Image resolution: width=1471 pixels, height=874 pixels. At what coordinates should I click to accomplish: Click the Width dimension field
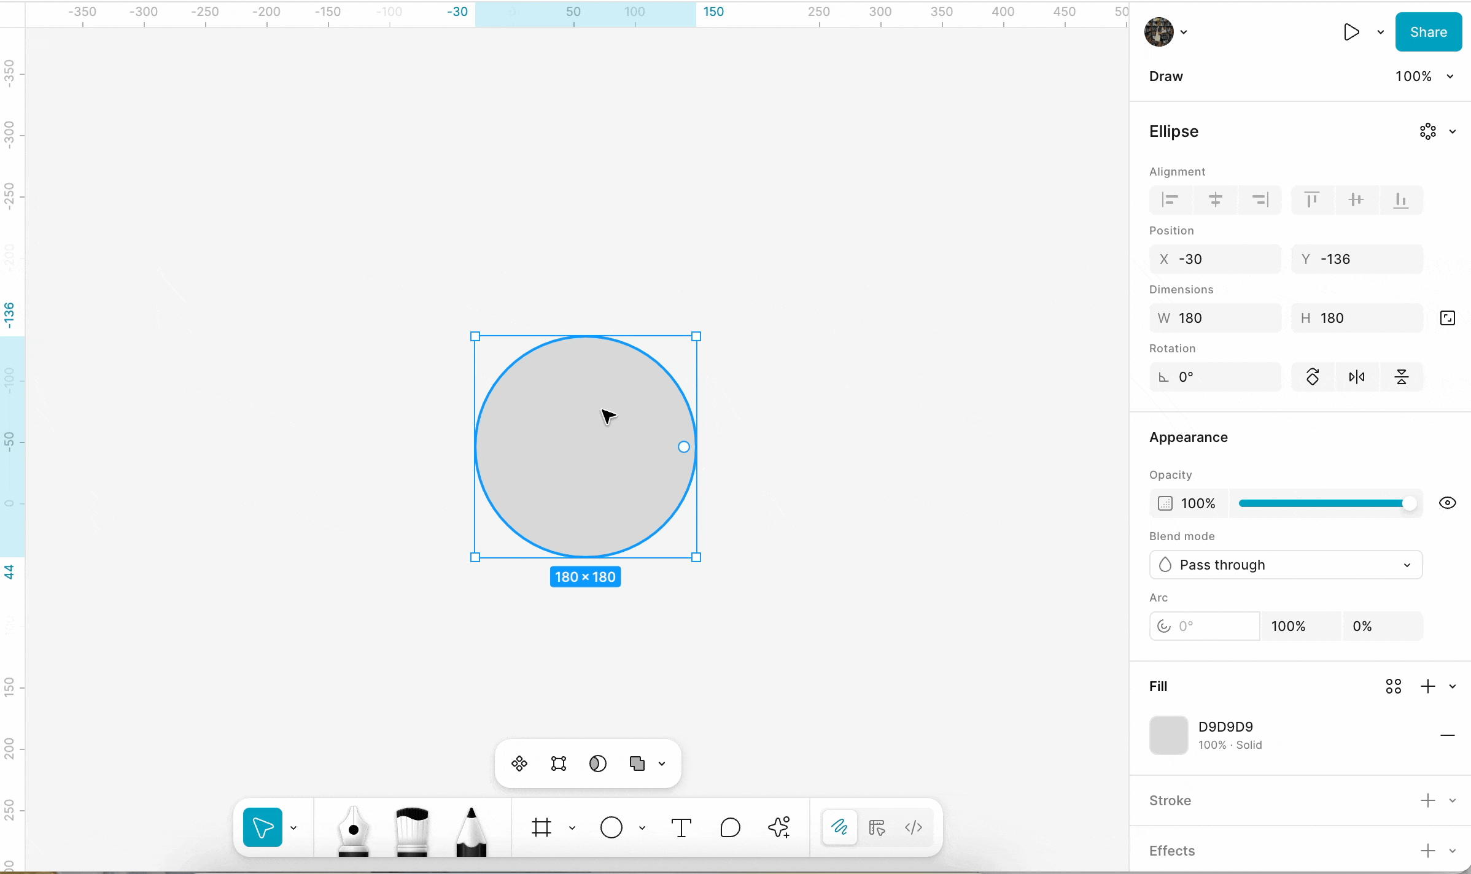[x=1215, y=318]
